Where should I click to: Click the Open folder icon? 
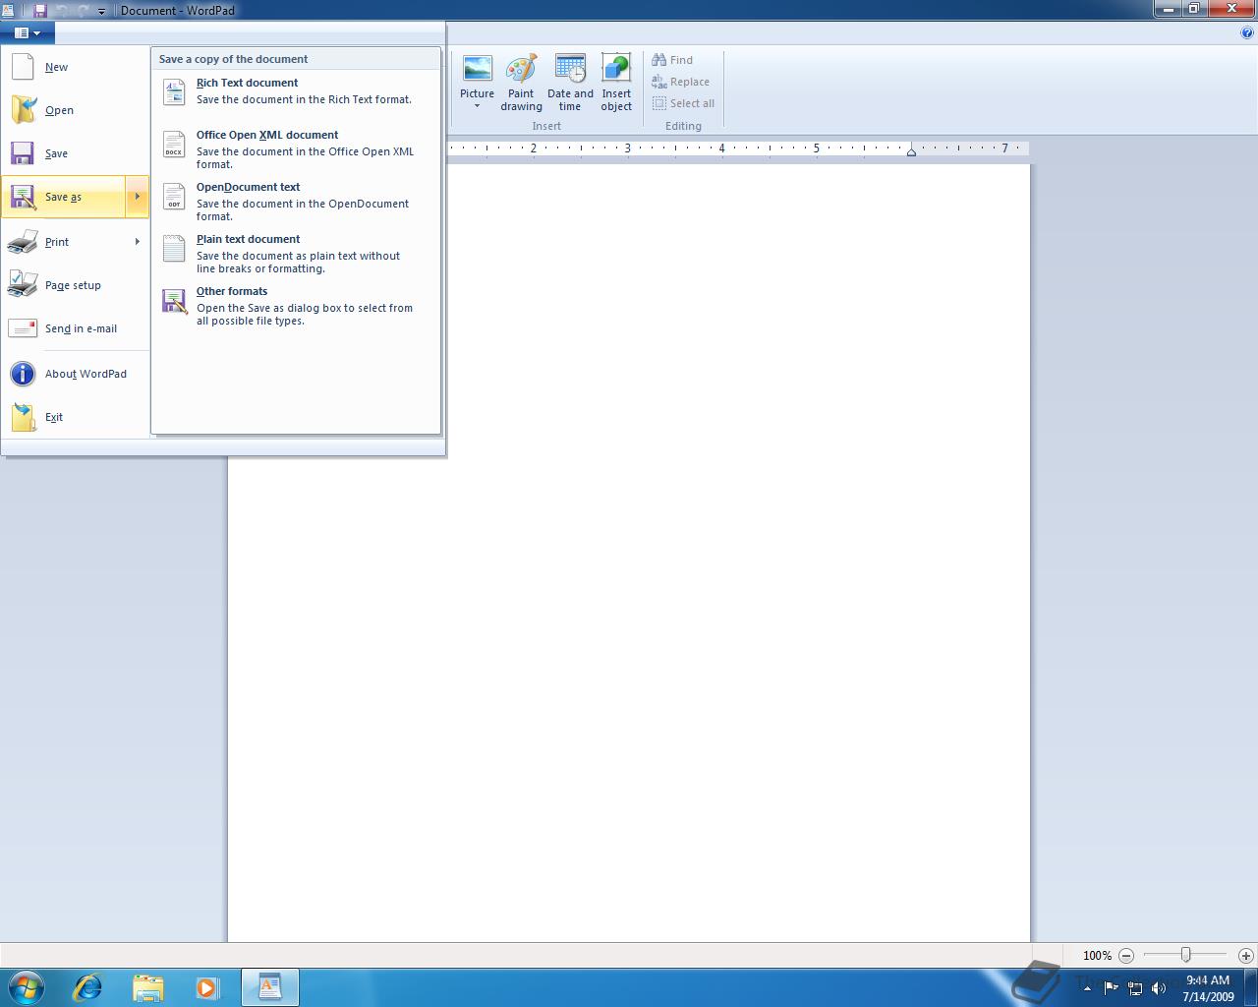[23, 110]
